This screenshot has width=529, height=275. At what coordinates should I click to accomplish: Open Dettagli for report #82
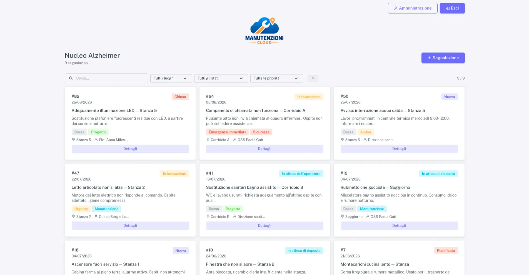pos(130,149)
